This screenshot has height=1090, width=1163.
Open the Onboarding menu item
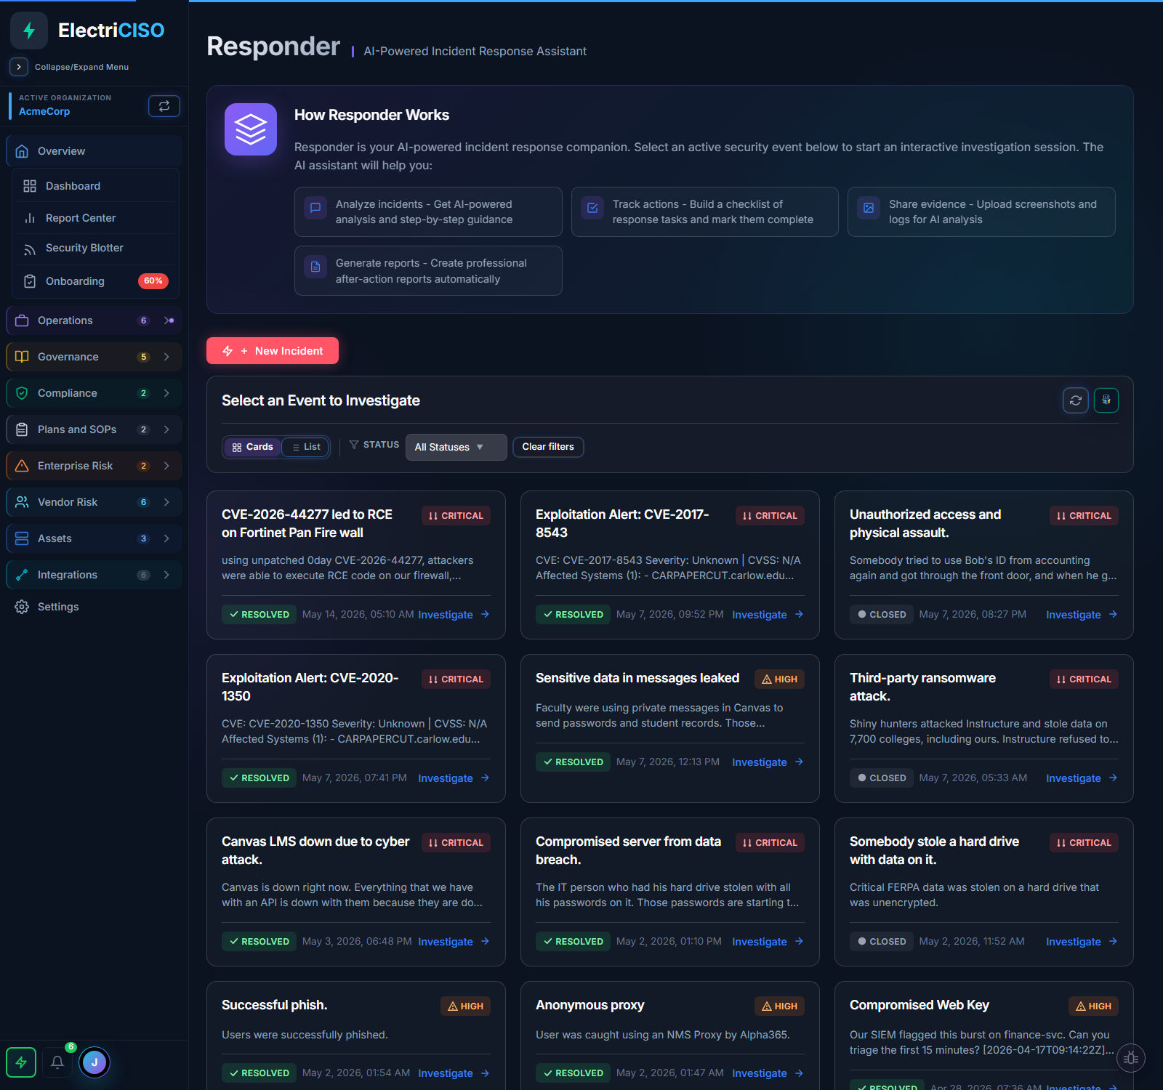click(96, 281)
